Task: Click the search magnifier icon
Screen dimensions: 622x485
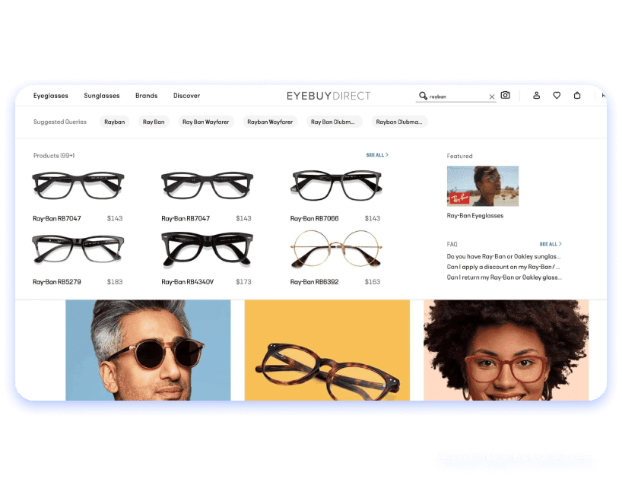Action: coord(424,97)
